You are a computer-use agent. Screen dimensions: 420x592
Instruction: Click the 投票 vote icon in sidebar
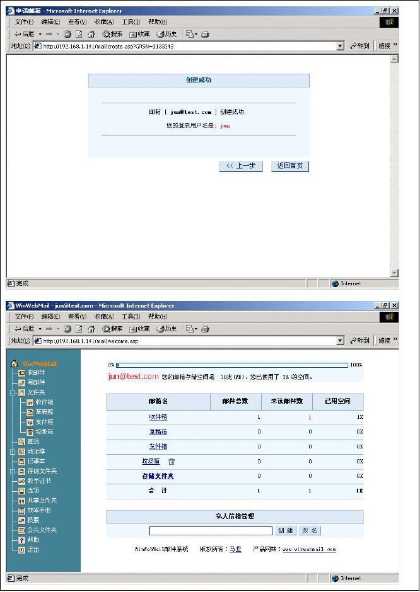pyautogui.click(x=21, y=520)
